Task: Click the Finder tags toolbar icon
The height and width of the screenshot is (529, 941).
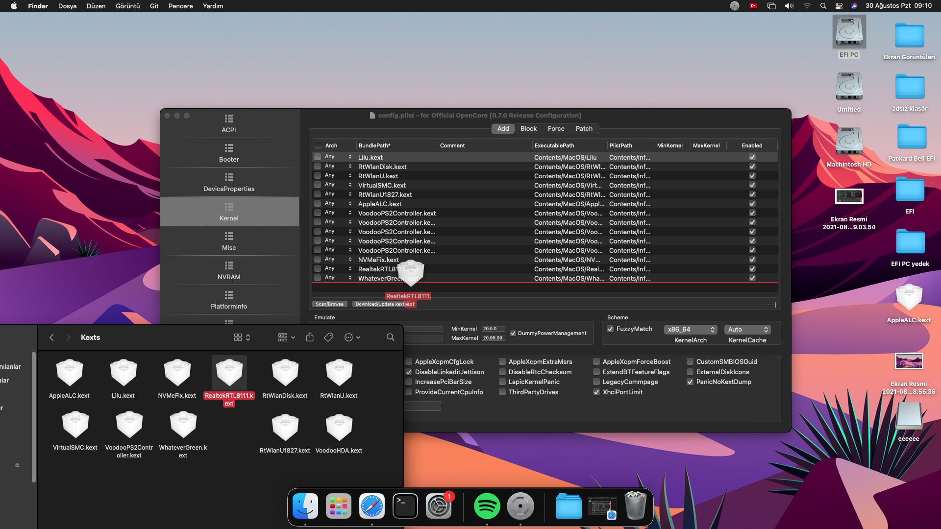Action: tap(329, 337)
